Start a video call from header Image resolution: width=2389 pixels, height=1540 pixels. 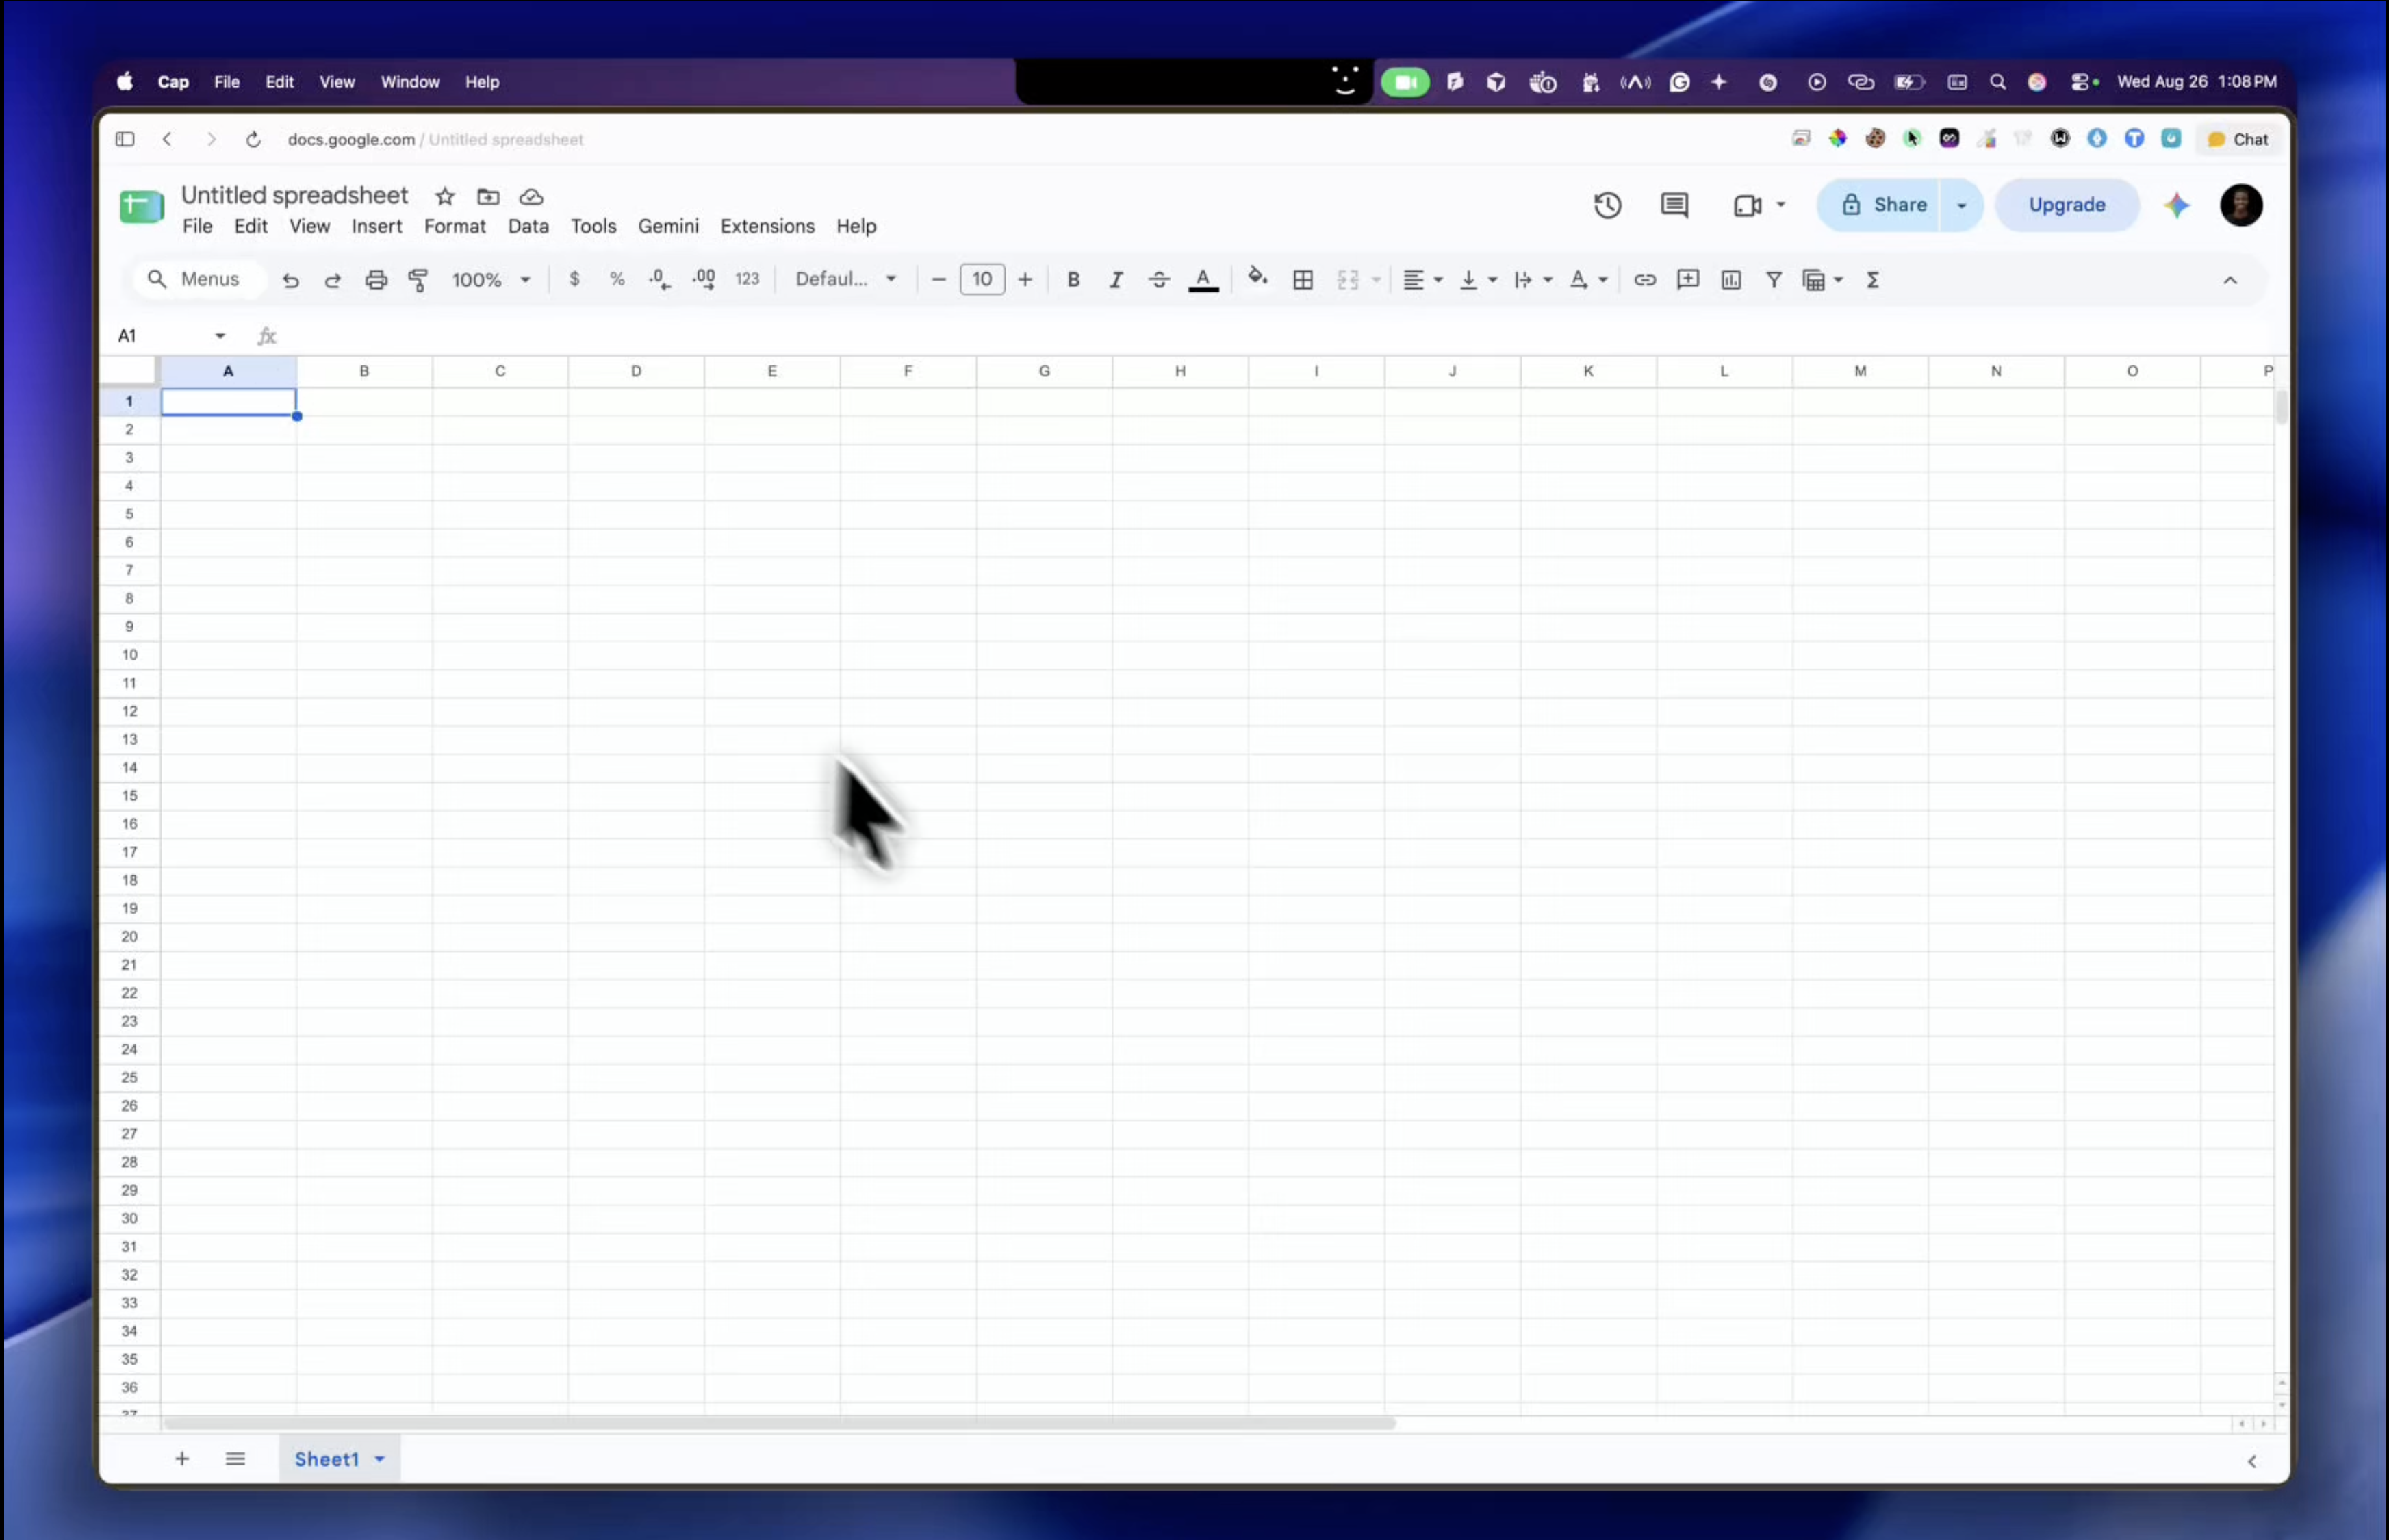click(x=1747, y=205)
